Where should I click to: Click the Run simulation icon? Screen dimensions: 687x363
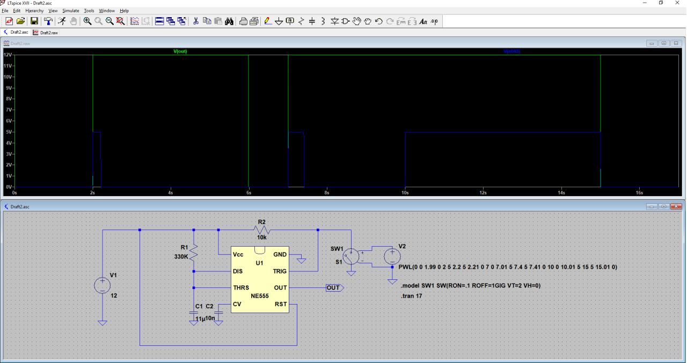pos(62,21)
